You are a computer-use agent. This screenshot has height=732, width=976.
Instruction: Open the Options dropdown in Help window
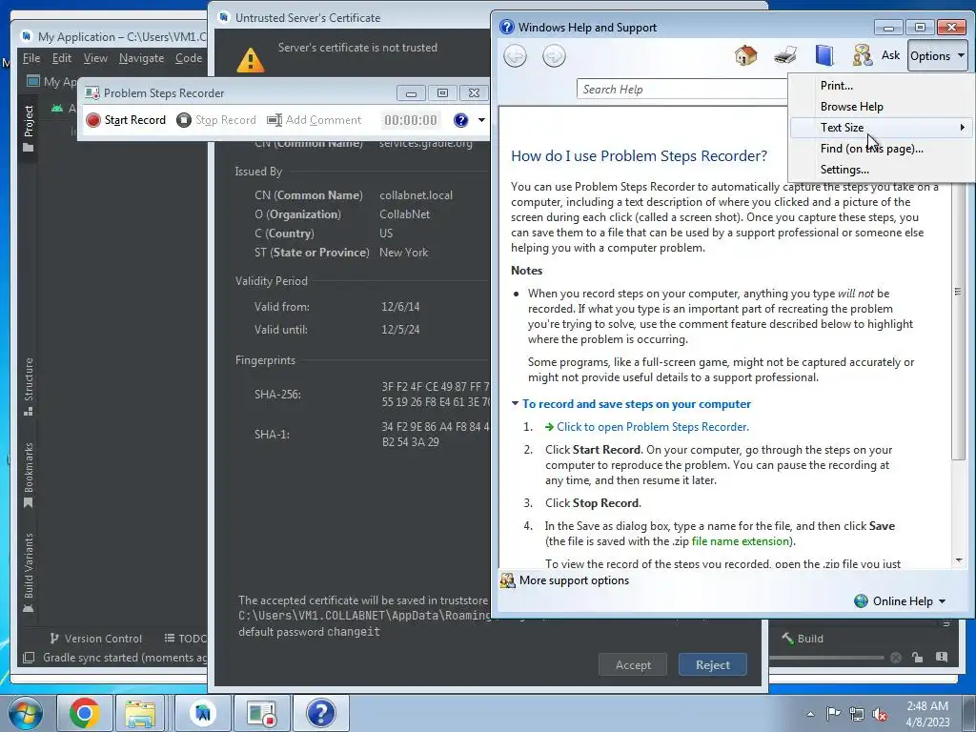tap(938, 56)
